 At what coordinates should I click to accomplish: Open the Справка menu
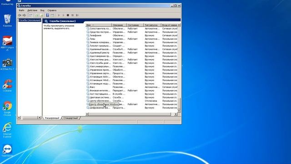(52, 10)
